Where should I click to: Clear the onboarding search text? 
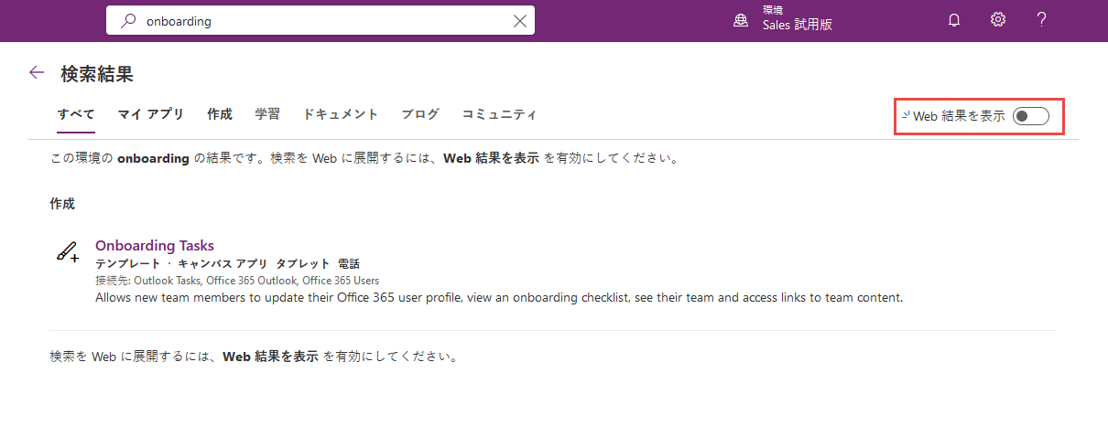520,21
